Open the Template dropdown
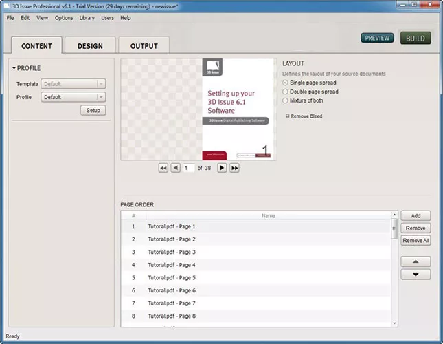The height and width of the screenshot is (344, 443). [x=73, y=84]
